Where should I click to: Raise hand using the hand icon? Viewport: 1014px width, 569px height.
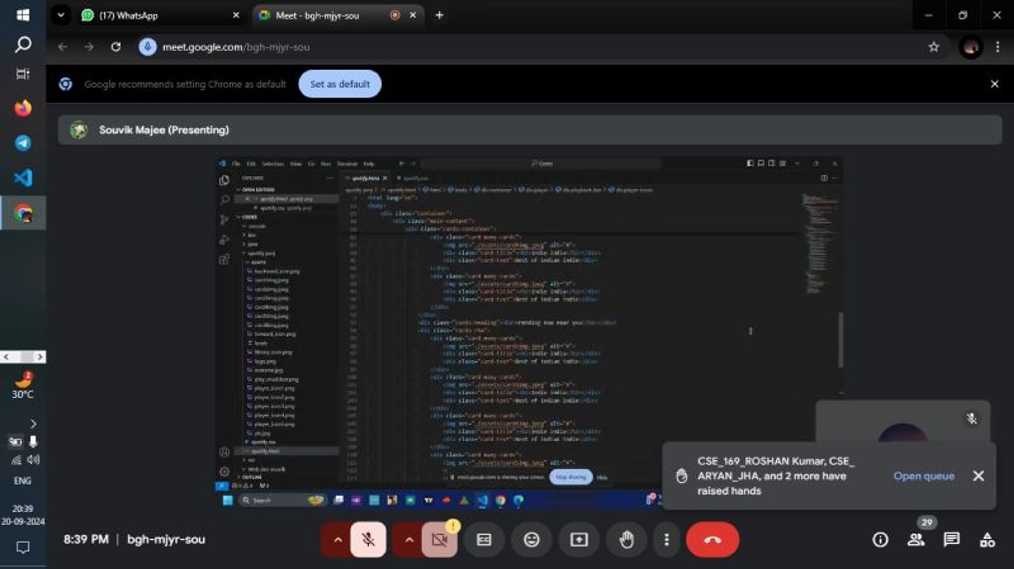(x=626, y=539)
